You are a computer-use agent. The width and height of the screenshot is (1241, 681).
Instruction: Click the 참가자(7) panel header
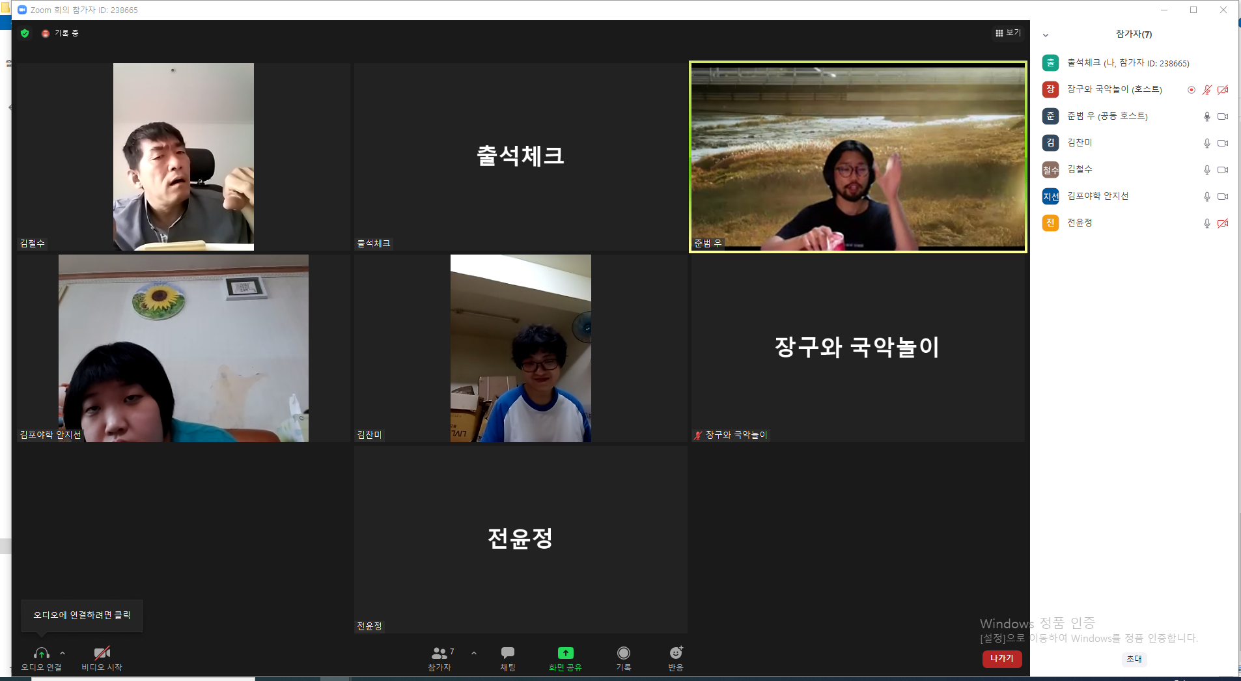pos(1134,34)
